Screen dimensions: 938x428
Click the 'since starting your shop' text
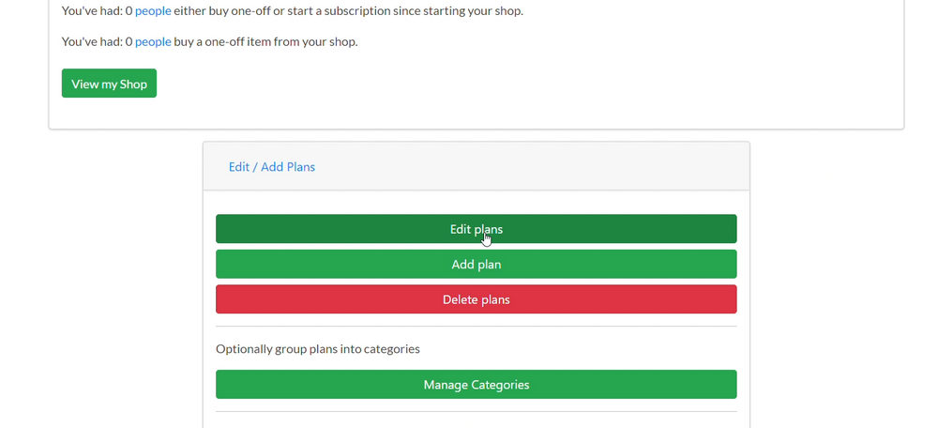tap(459, 10)
